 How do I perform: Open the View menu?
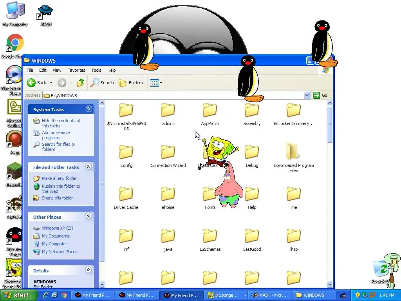coord(57,70)
